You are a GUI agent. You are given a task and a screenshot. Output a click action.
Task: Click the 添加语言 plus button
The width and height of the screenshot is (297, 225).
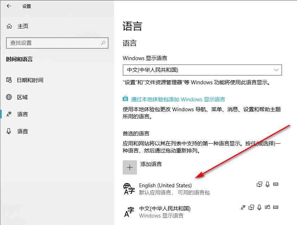tap(130, 167)
